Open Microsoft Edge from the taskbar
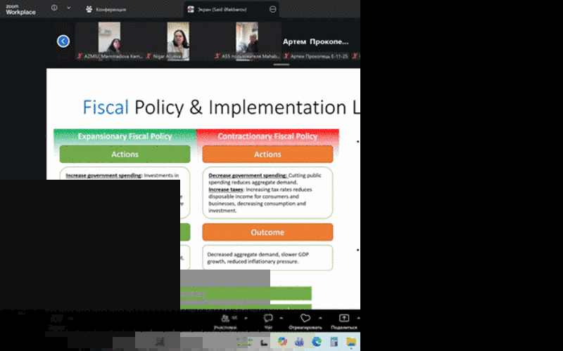Viewport: 563px width, 351px height. pyautogui.click(x=317, y=341)
